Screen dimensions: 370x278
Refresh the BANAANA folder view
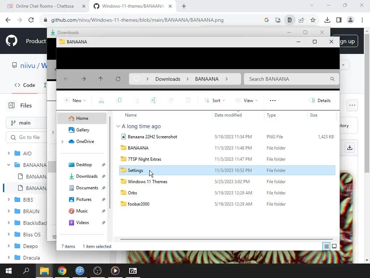pos(118,79)
